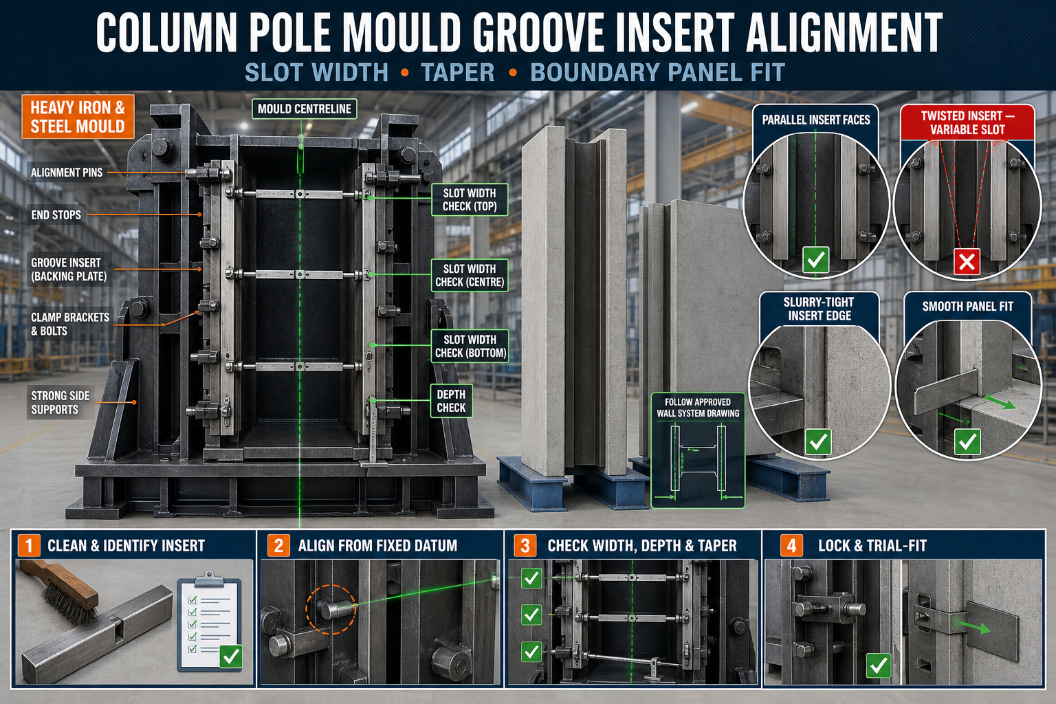Click the Twisted Insert — Variable Slot red header
This screenshot has width=1056, height=704.
pyautogui.click(x=967, y=123)
